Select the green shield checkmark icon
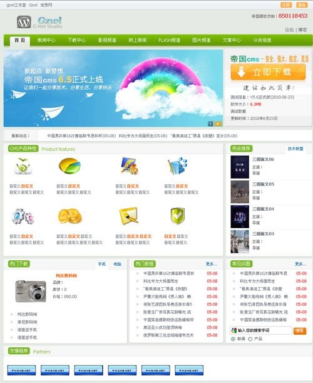The width and height of the screenshot is (313, 383). tap(177, 216)
